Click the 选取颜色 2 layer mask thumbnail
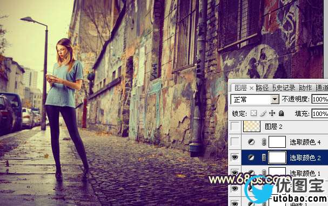This screenshot has width=328, height=206. point(277,157)
